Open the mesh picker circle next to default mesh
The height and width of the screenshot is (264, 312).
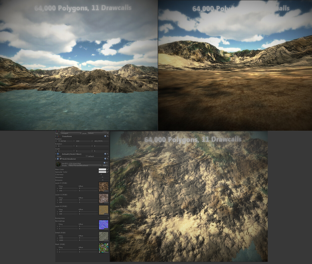(x=108, y=156)
